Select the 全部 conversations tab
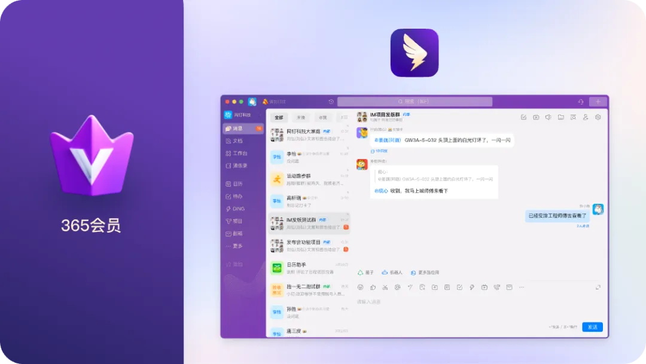This screenshot has height=364, width=646. pyautogui.click(x=279, y=118)
